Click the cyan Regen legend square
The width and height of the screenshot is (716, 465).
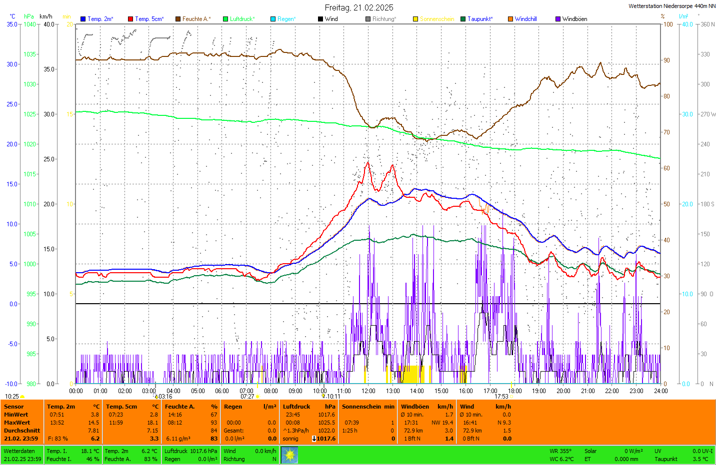click(273, 19)
